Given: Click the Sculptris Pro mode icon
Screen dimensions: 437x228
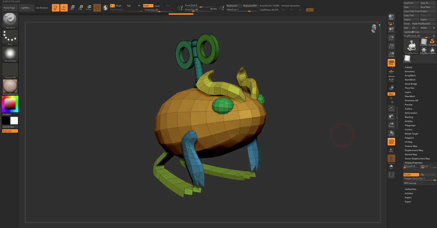Looking at the screenshot, I should click(x=105, y=8).
